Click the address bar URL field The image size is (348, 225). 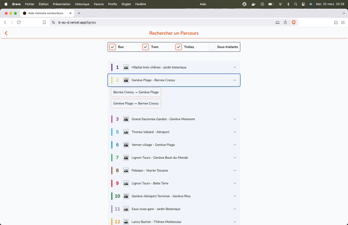(x=174, y=22)
